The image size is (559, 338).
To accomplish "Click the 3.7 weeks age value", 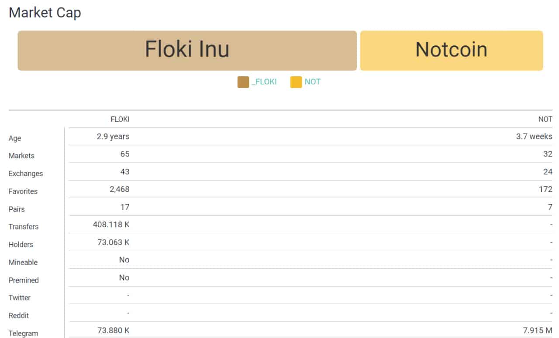I will (x=534, y=136).
